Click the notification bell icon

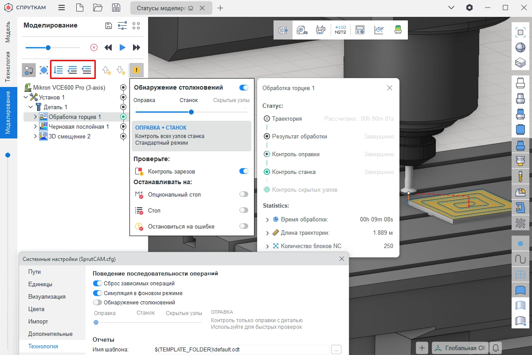pos(496,348)
